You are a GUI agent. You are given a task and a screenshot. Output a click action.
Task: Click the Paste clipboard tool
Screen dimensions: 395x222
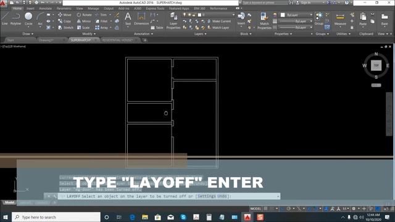(x=363, y=19)
